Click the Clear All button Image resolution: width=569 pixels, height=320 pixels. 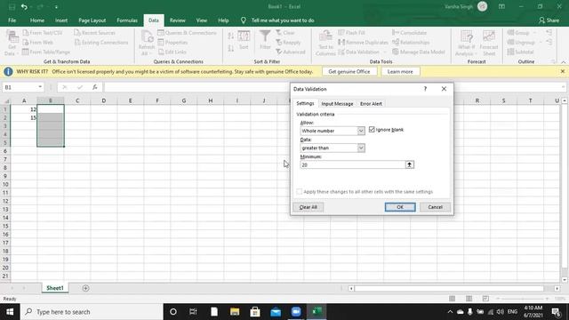pos(309,207)
